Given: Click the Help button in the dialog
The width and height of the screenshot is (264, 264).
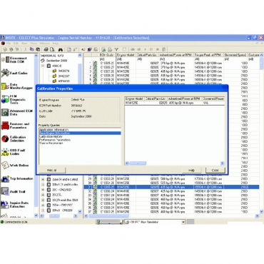Looking at the screenshot, I should coord(191,171).
